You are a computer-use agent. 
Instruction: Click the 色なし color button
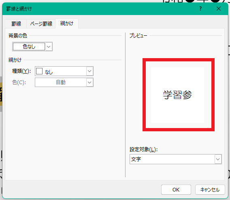[29, 47]
